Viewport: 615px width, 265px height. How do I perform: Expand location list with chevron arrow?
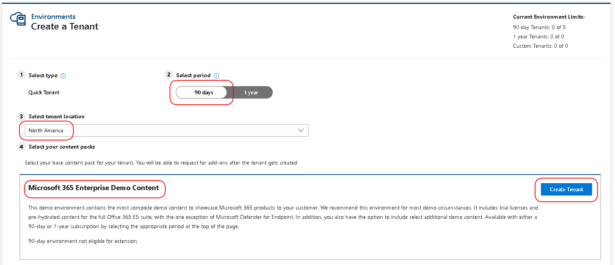301,130
